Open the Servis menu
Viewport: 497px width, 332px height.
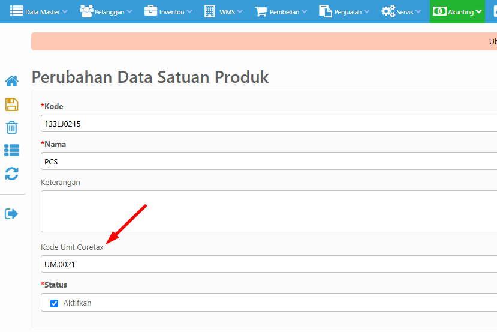pyautogui.click(x=401, y=12)
